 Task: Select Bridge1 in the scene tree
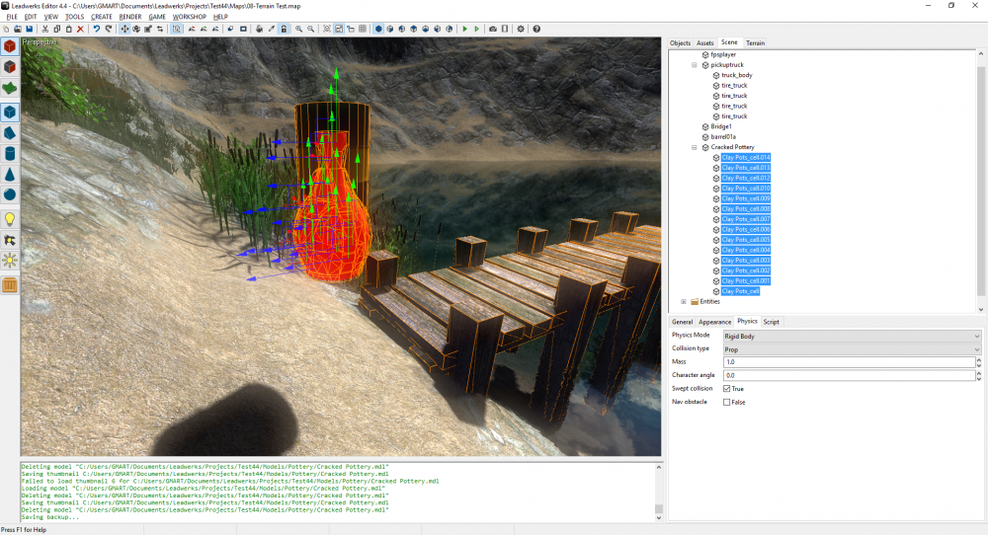(x=721, y=126)
